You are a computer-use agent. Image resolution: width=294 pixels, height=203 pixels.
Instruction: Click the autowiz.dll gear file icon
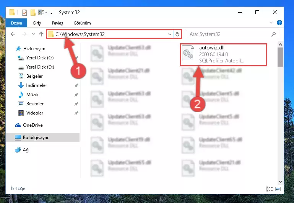188,53
